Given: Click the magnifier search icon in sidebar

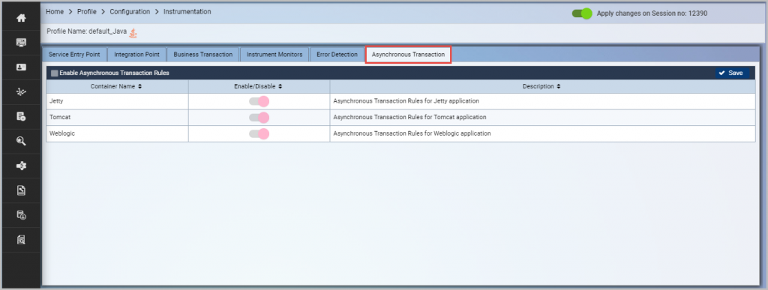Looking at the screenshot, I should [x=21, y=141].
